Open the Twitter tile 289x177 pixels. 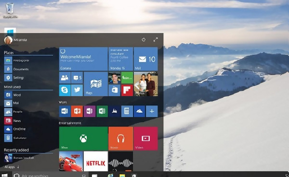point(77,90)
